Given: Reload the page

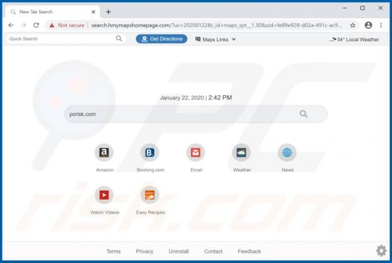Looking at the screenshot, I should (36, 25).
